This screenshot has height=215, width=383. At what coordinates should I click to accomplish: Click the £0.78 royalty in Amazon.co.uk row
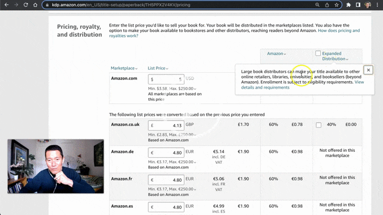(297, 124)
